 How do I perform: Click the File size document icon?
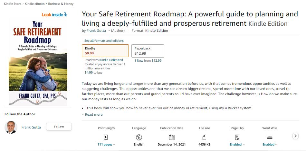[204, 138]
